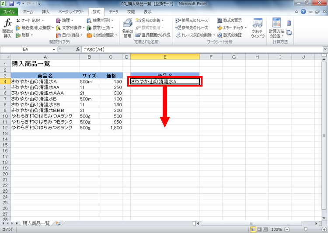Image resolution: width=328 pixels, height=233 pixels.
Task: Click Trace Dependents (参照先のトレース)
Action: [192, 28]
